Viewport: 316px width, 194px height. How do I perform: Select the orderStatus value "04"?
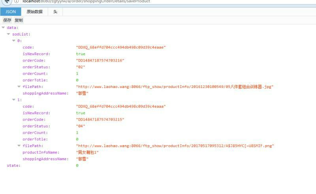(x=81, y=126)
